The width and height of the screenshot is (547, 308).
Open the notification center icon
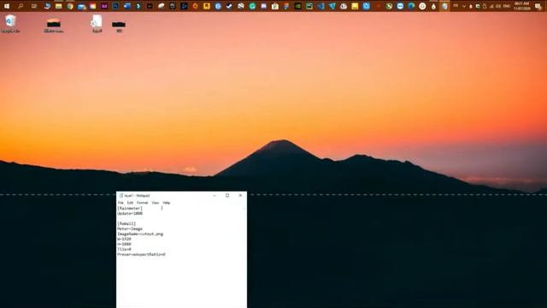[x=538, y=7]
